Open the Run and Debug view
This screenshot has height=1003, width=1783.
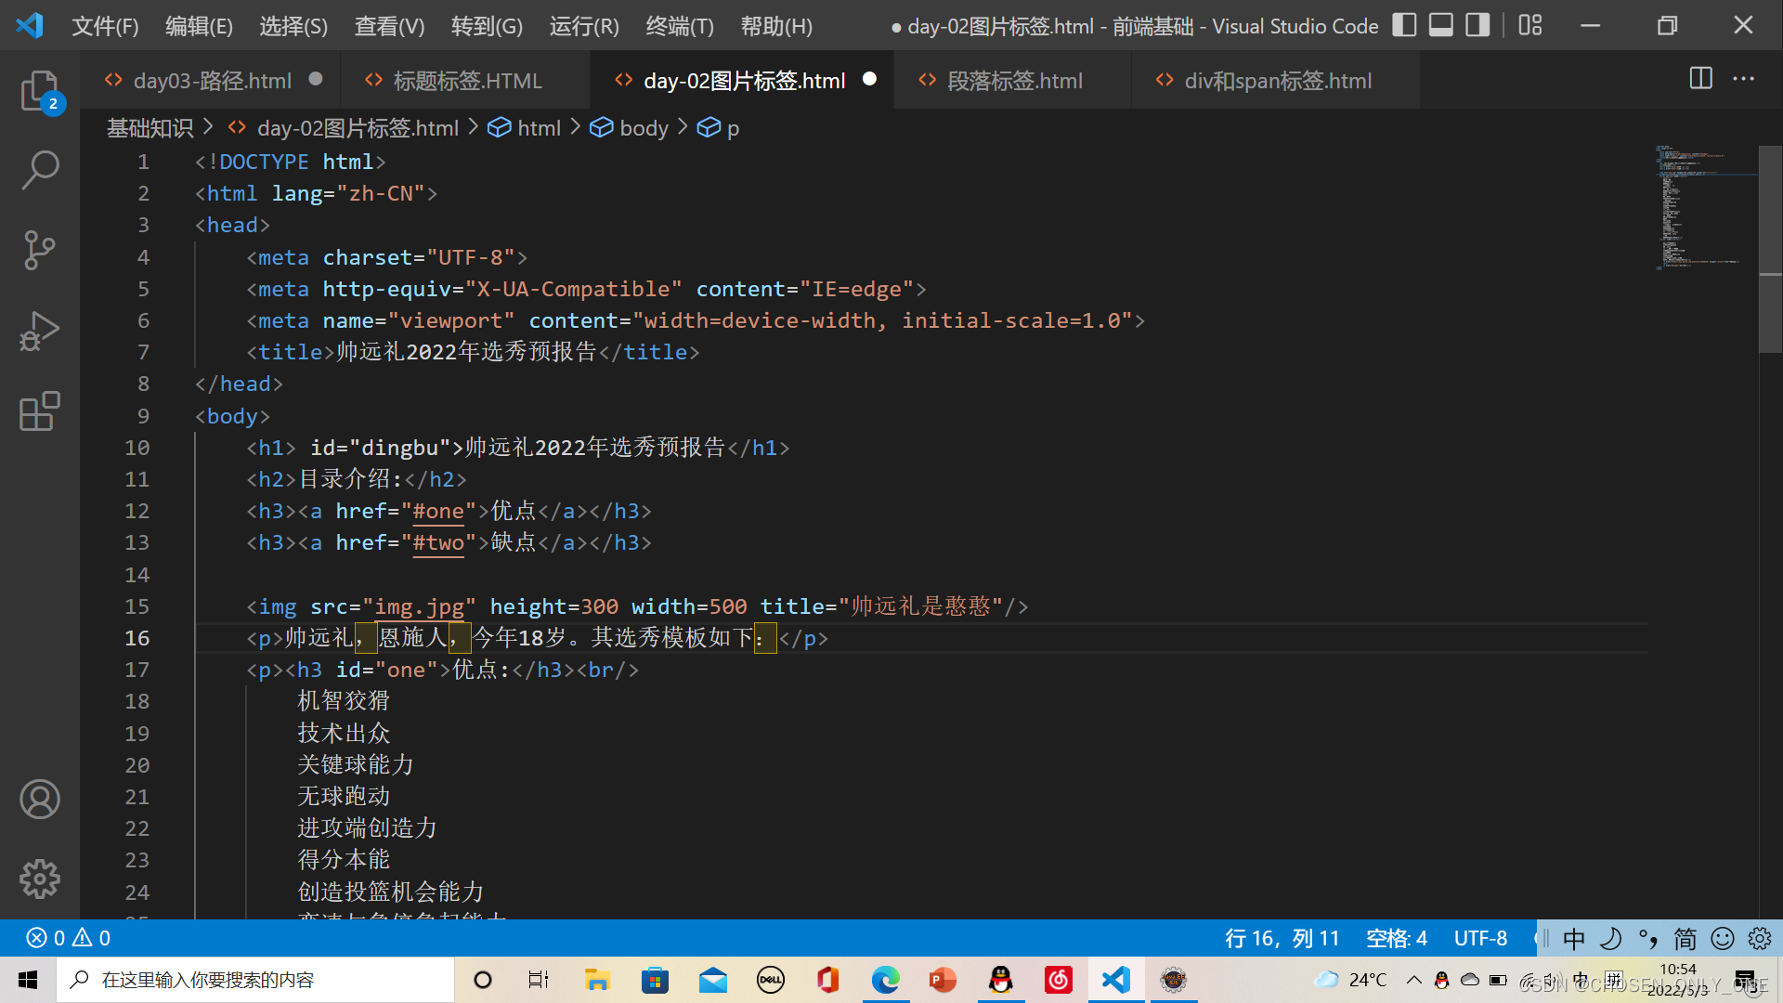click(40, 331)
